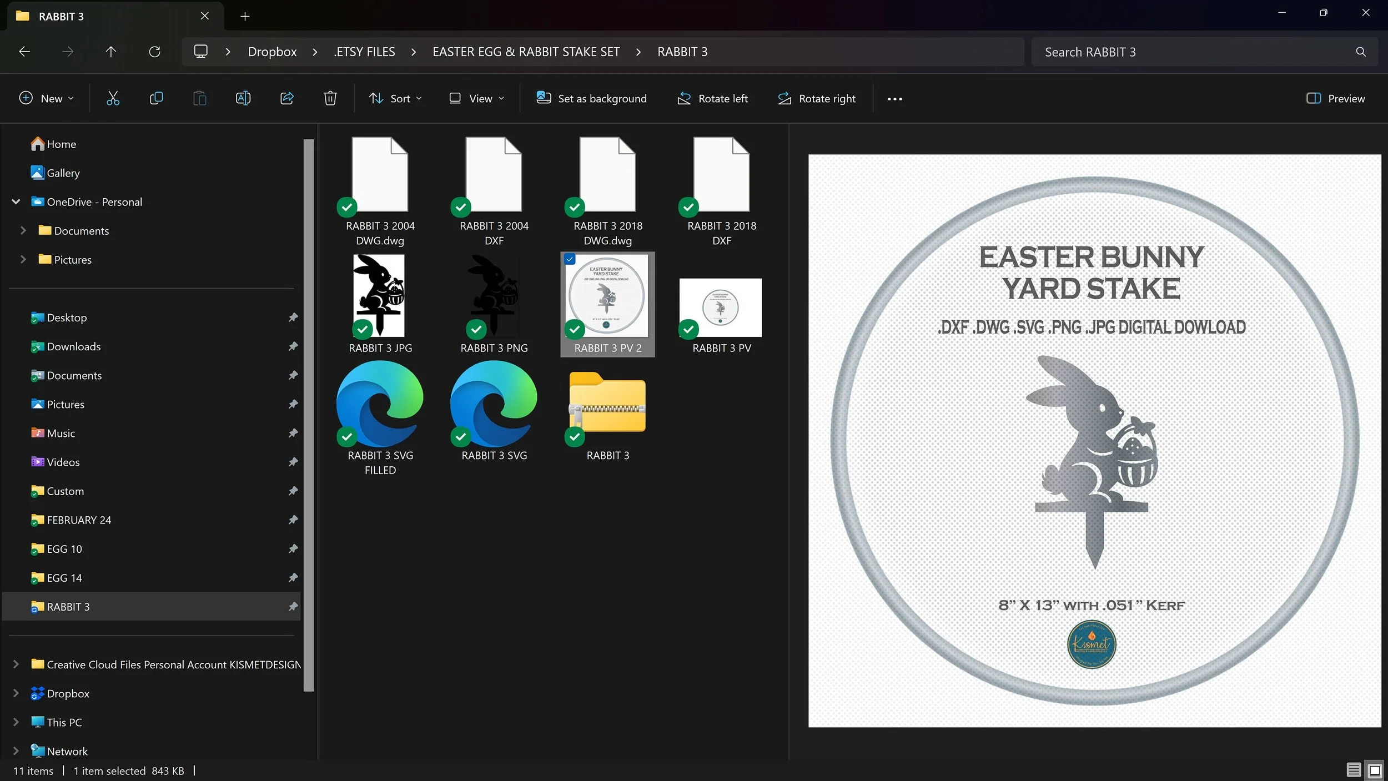The width and height of the screenshot is (1388, 781).
Task: Click the Rename icon in toolbar
Action: click(x=243, y=98)
